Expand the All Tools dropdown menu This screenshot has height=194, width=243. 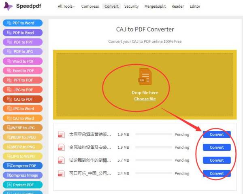tap(66, 6)
